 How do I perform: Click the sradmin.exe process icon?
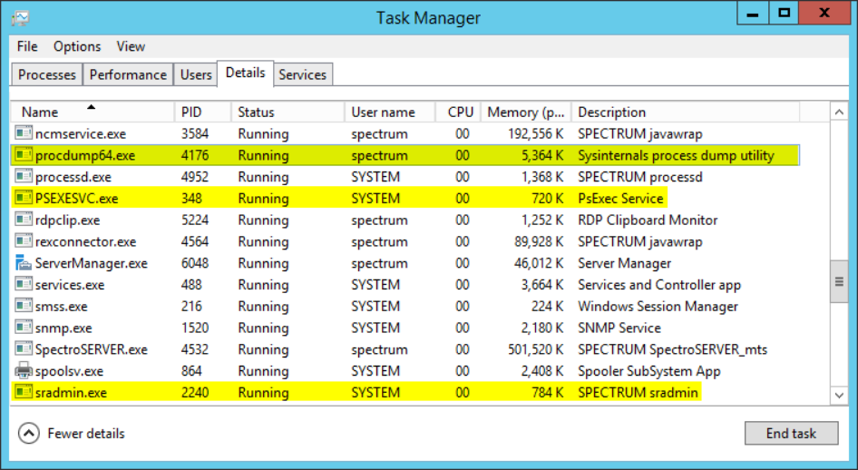[x=24, y=393]
